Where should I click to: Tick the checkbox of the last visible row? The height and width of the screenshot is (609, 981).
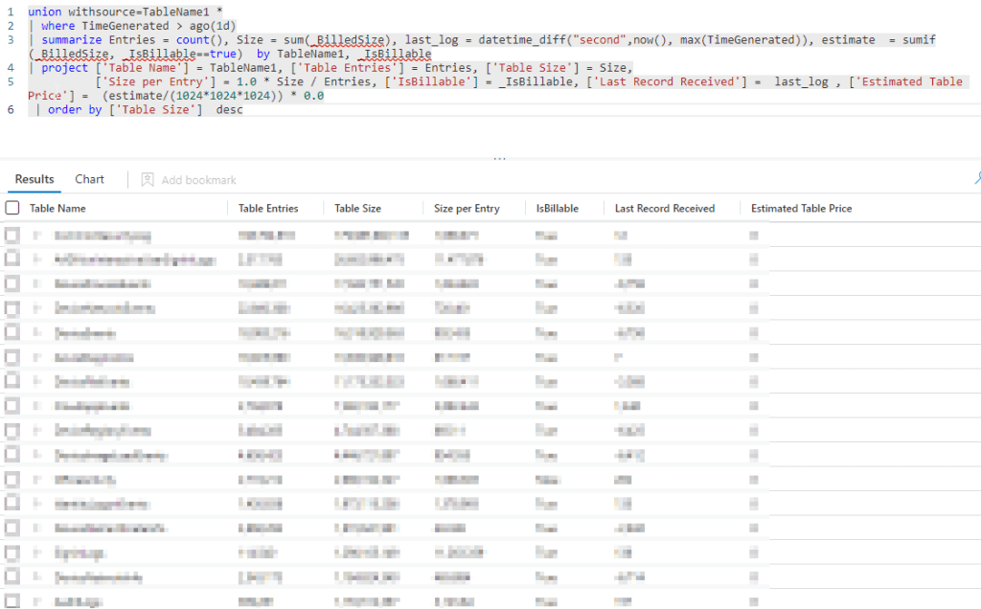pos(12,601)
